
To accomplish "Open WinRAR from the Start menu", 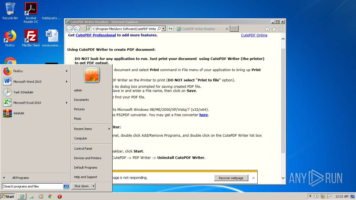I will [x=35, y=113].
